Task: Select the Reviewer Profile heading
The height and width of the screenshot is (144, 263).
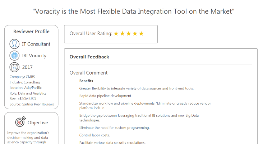Action: pyautogui.click(x=31, y=32)
